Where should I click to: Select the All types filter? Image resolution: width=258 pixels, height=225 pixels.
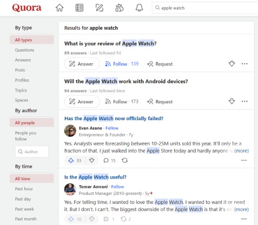[32, 40]
